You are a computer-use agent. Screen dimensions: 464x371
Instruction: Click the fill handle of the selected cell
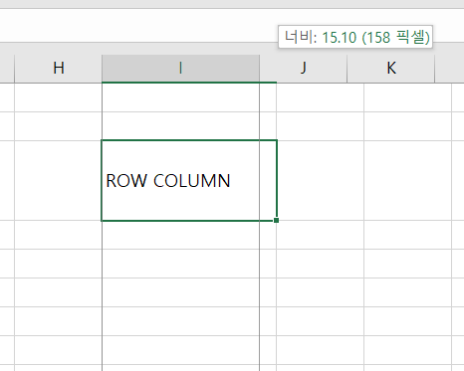[276, 220]
